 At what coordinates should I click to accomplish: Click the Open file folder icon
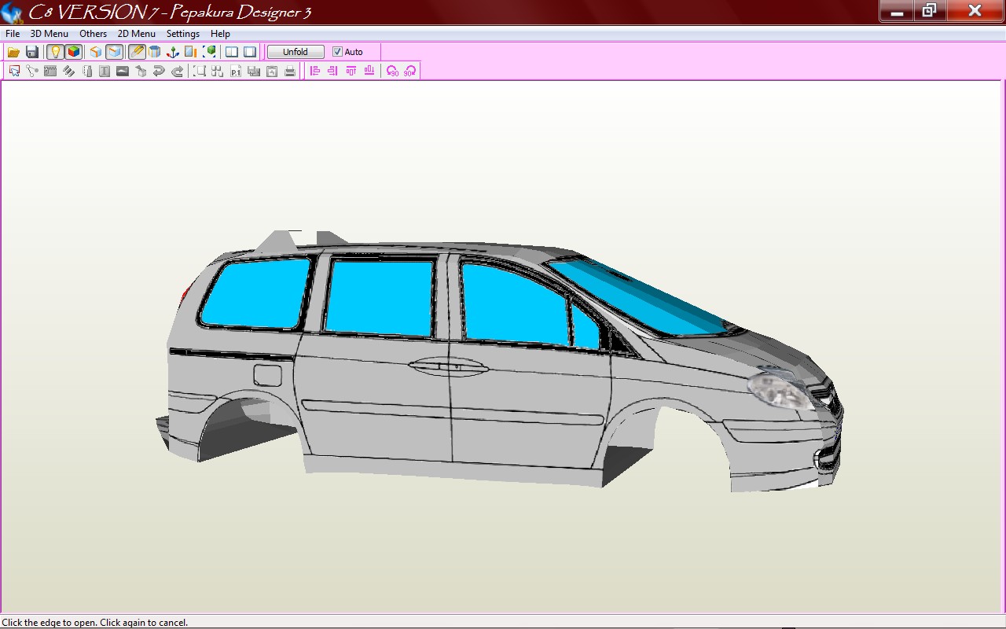coord(13,52)
